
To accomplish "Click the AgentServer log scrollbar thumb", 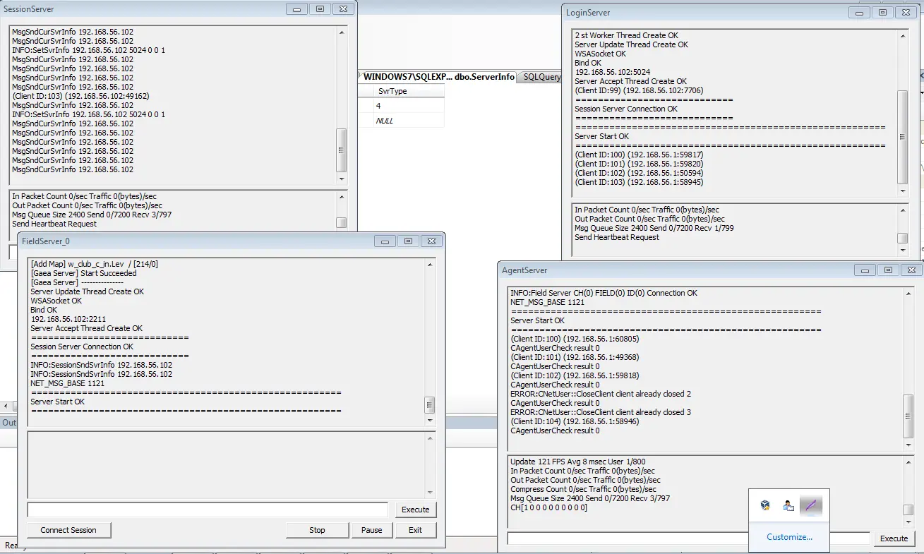I will click(908, 416).
